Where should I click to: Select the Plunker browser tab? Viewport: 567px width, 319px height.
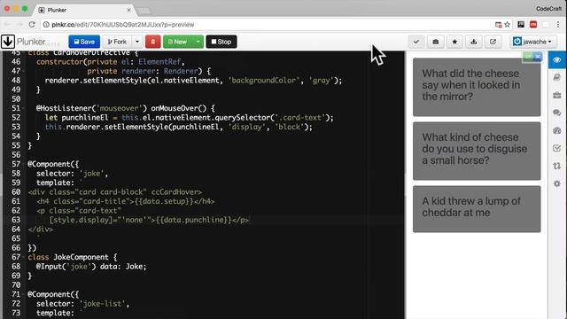[85, 10]
